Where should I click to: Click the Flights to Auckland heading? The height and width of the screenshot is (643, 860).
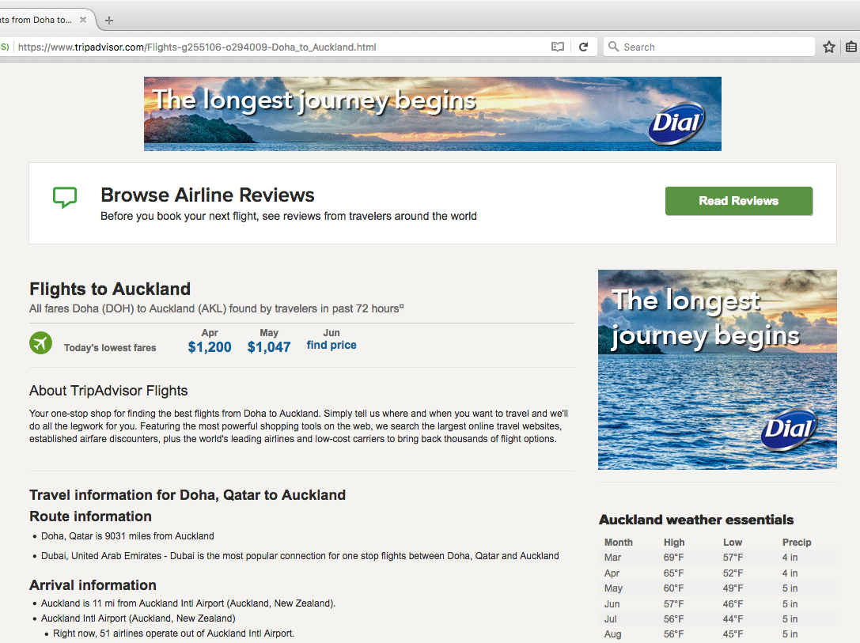(x=110, y=289)
